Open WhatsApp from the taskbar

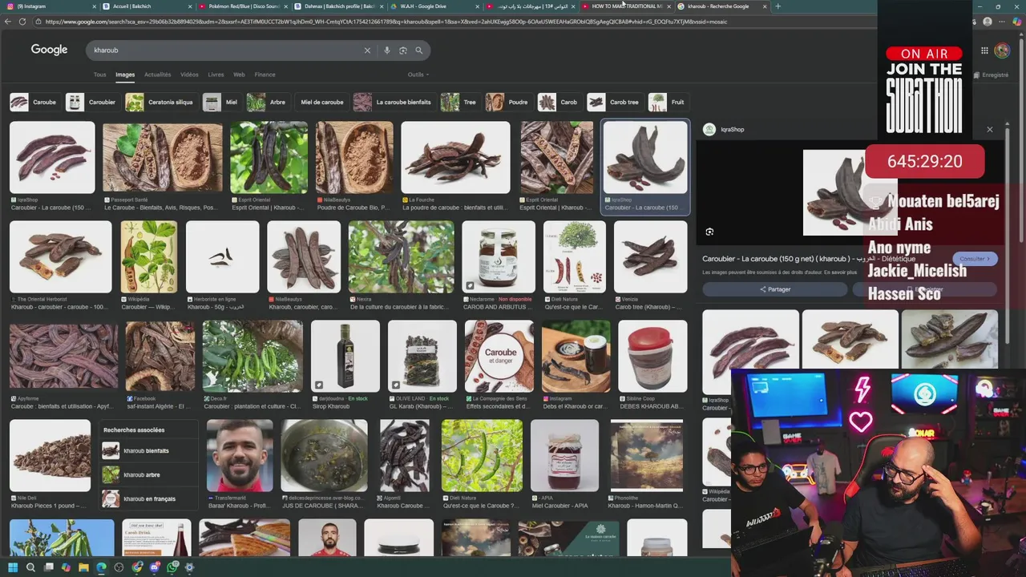172,567
